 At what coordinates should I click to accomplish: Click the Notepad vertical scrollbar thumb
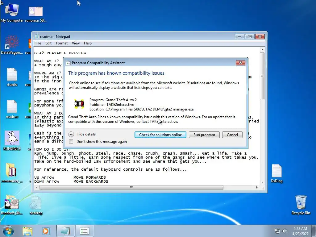tap(262, 76)
